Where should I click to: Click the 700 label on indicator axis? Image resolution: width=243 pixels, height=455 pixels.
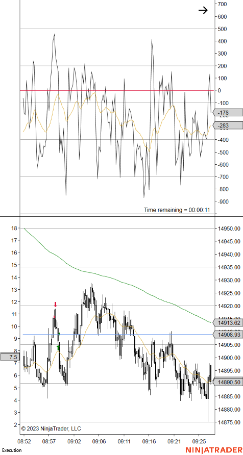click(x=222, y=5)
